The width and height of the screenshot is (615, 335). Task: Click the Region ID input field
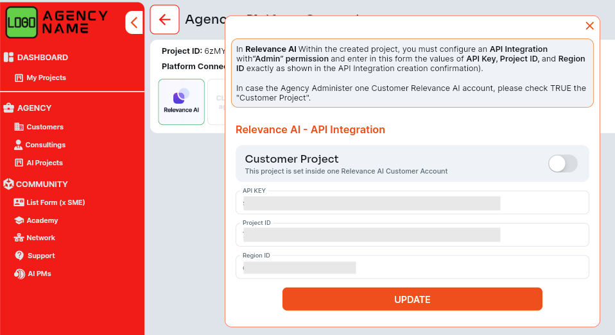[412, 267]
